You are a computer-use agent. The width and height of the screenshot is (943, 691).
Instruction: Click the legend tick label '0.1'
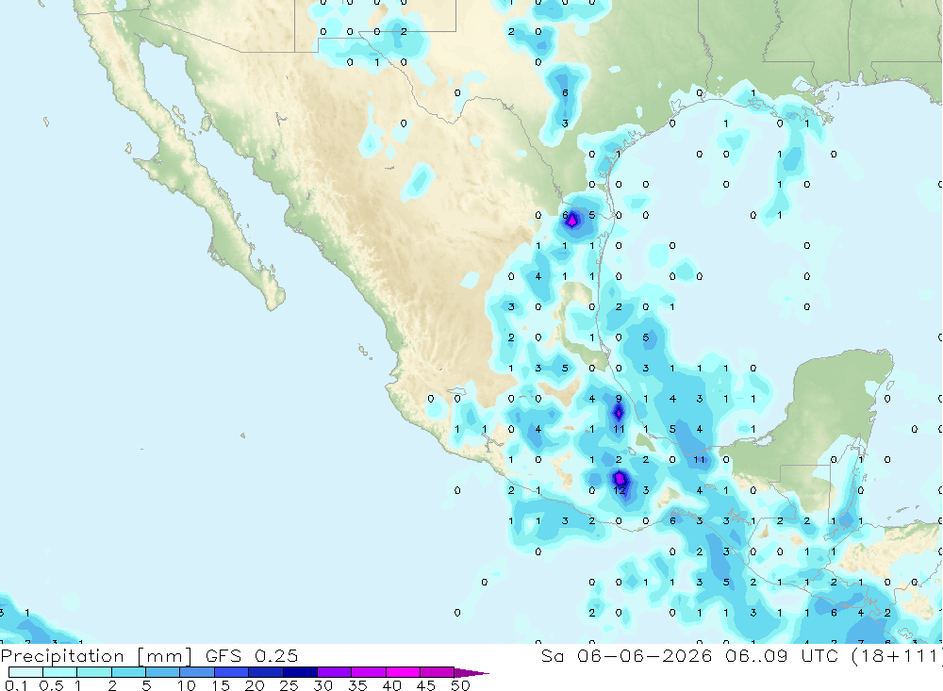[x=16, y=685]
